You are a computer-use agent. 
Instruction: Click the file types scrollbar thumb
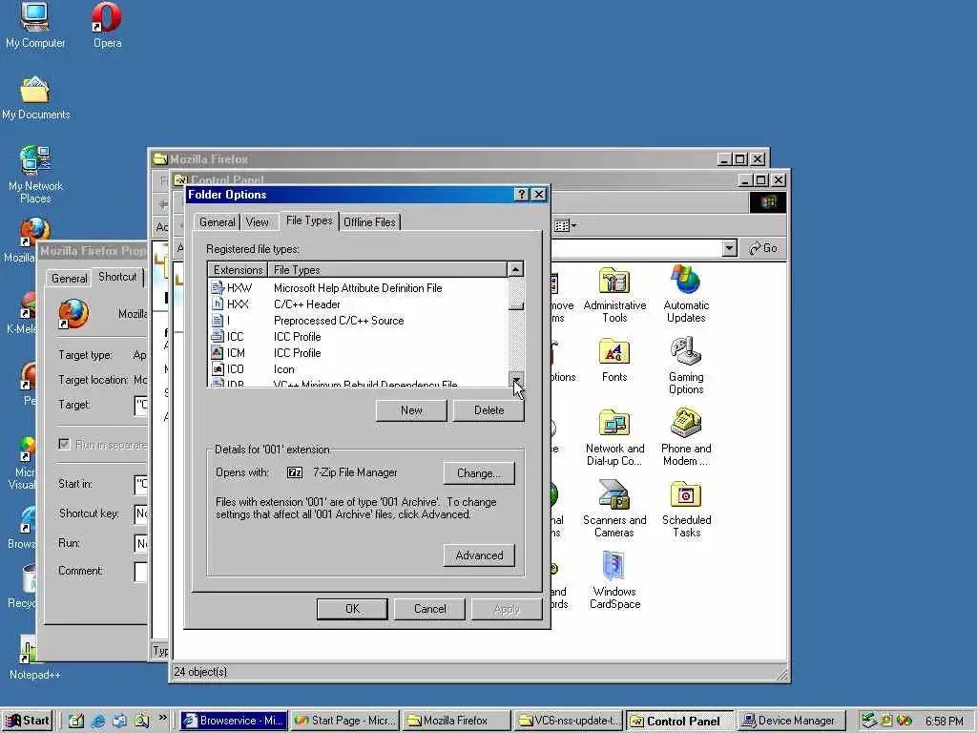(x=515, y=305)
